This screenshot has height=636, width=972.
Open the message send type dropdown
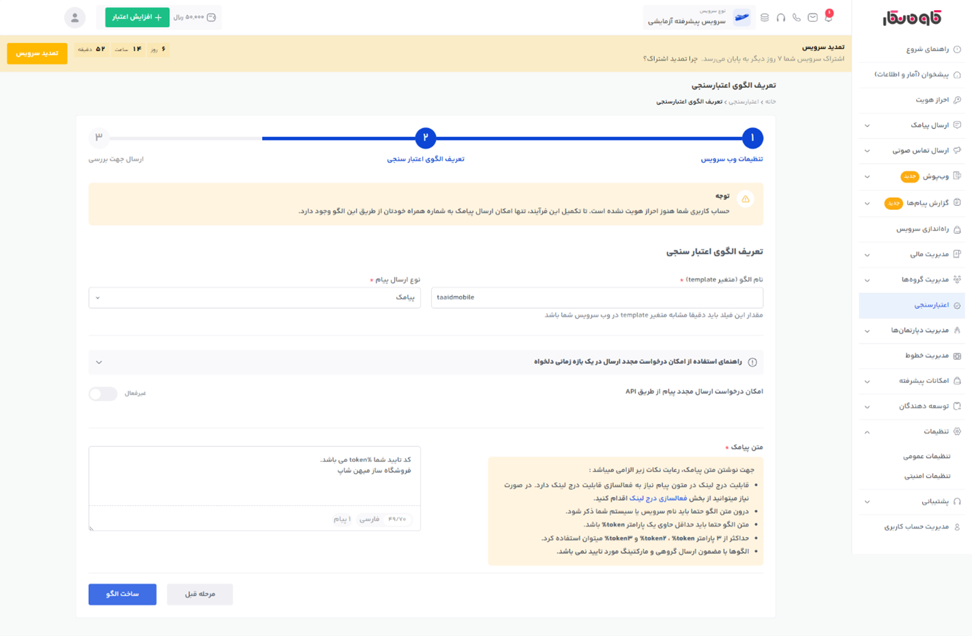(x=254, y=298)
